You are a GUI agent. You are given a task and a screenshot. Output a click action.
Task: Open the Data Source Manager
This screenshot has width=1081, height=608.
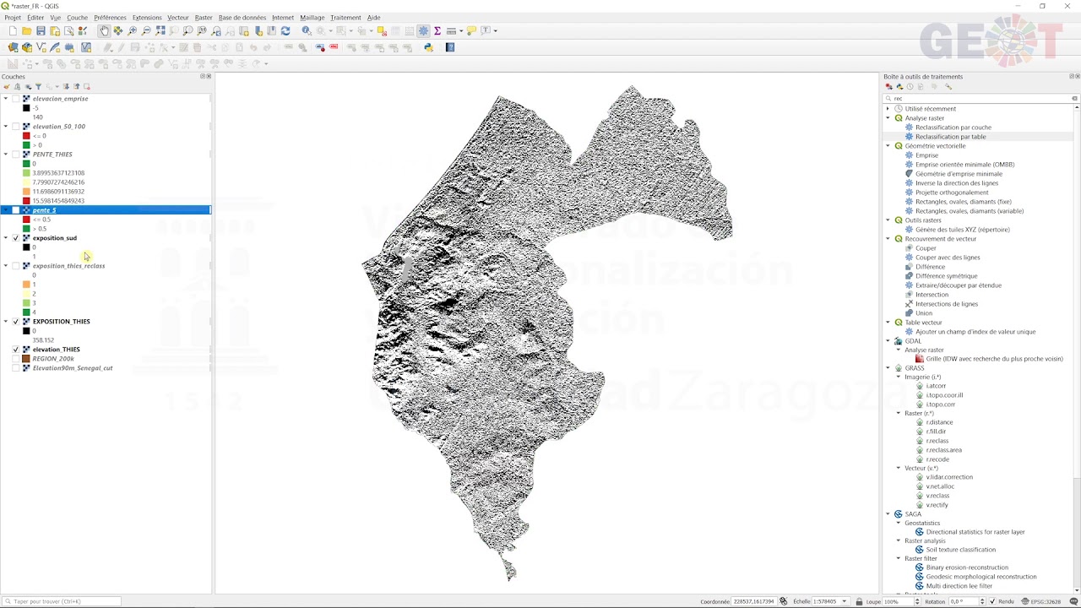pyautogui.click(x=13, y=47)
